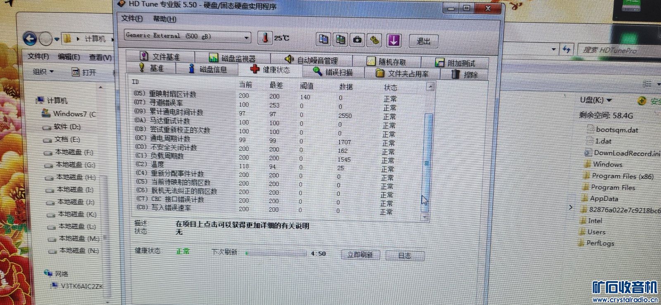Switch to the 随机存取 tab
The height and width of the screenshot is (305, 661).
pyautogui.click(x=387, y=61)
